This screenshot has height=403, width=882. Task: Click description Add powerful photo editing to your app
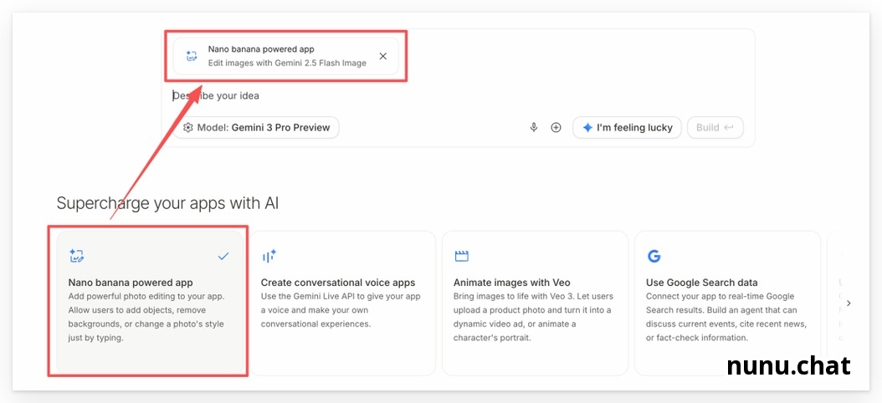click(x=146, y=317)
